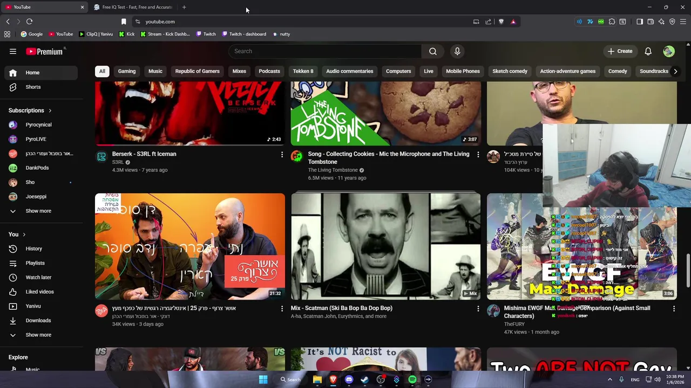Open options menu for Mishima EWGF video
The height and width of the screenshot is (388, 691).
click(x=674, y=309)
